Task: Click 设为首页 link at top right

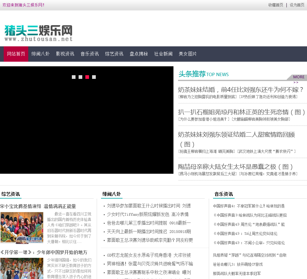Action: [x=297, y=5]
